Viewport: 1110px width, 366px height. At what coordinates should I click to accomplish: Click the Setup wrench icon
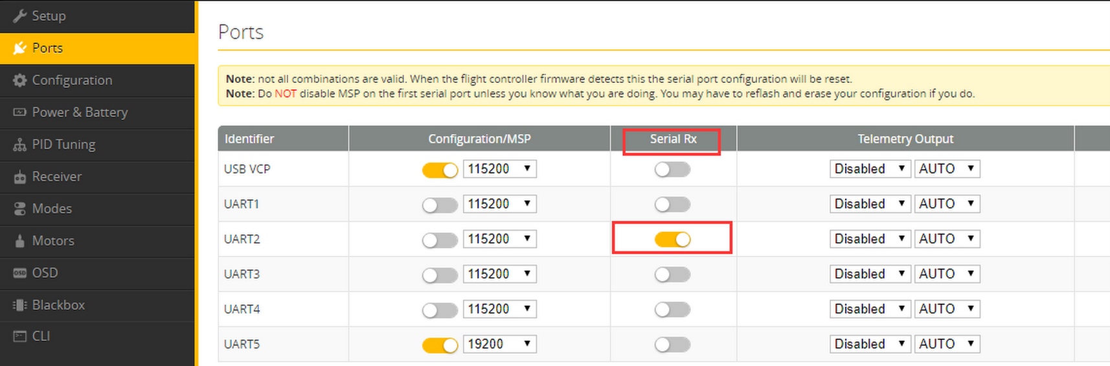[x=20, y=16]
